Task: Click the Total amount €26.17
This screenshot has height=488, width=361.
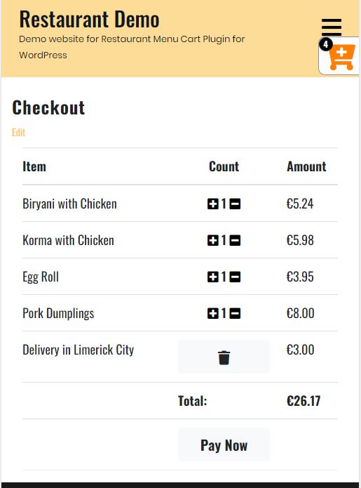Action: pyautogui.click(x=304, y=401)
